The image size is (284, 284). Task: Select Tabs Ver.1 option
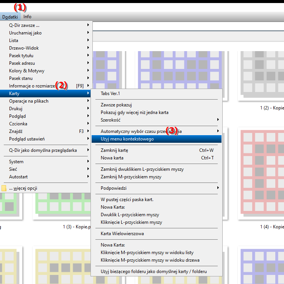[x=156, y=94]
